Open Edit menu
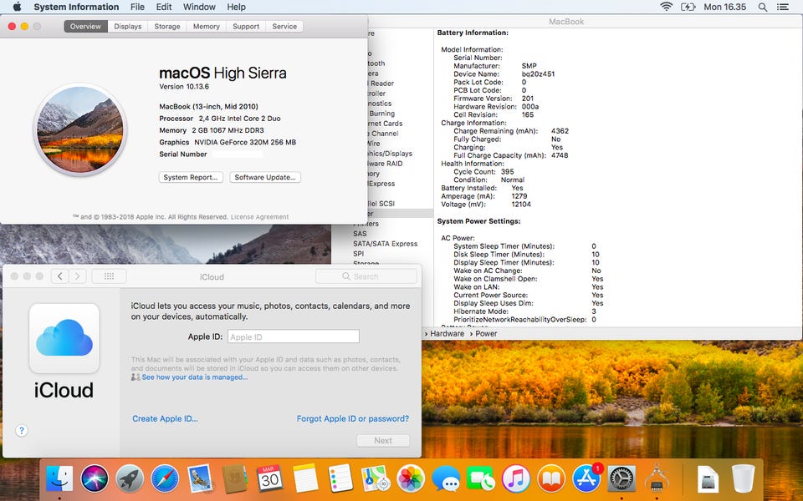 [164, 7]
